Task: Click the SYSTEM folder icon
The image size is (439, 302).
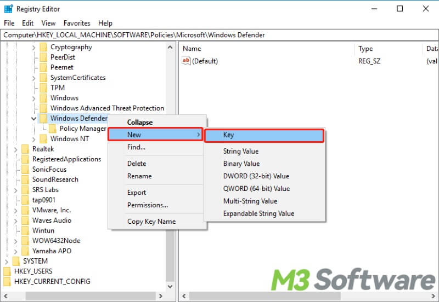Action: point(16,261)
